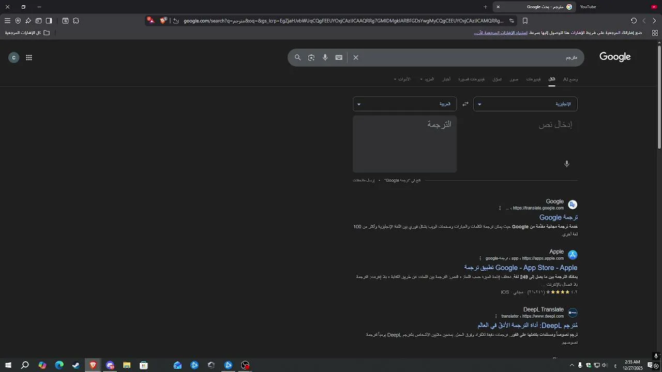
Task: Open the Google account avatar 'C'
Action: click(14, 57)
